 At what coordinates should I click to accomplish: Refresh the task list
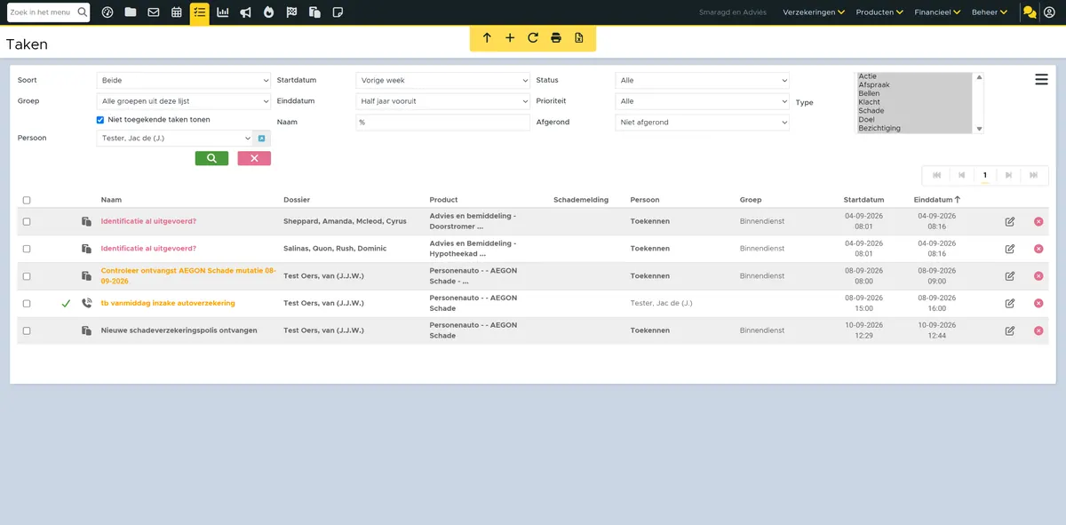pyautogui.click(x=533, y=38)
